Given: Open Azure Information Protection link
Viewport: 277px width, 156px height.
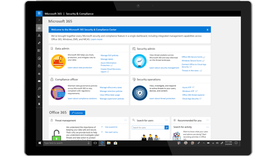Looking at the screenshot, I should coord(109,64).
